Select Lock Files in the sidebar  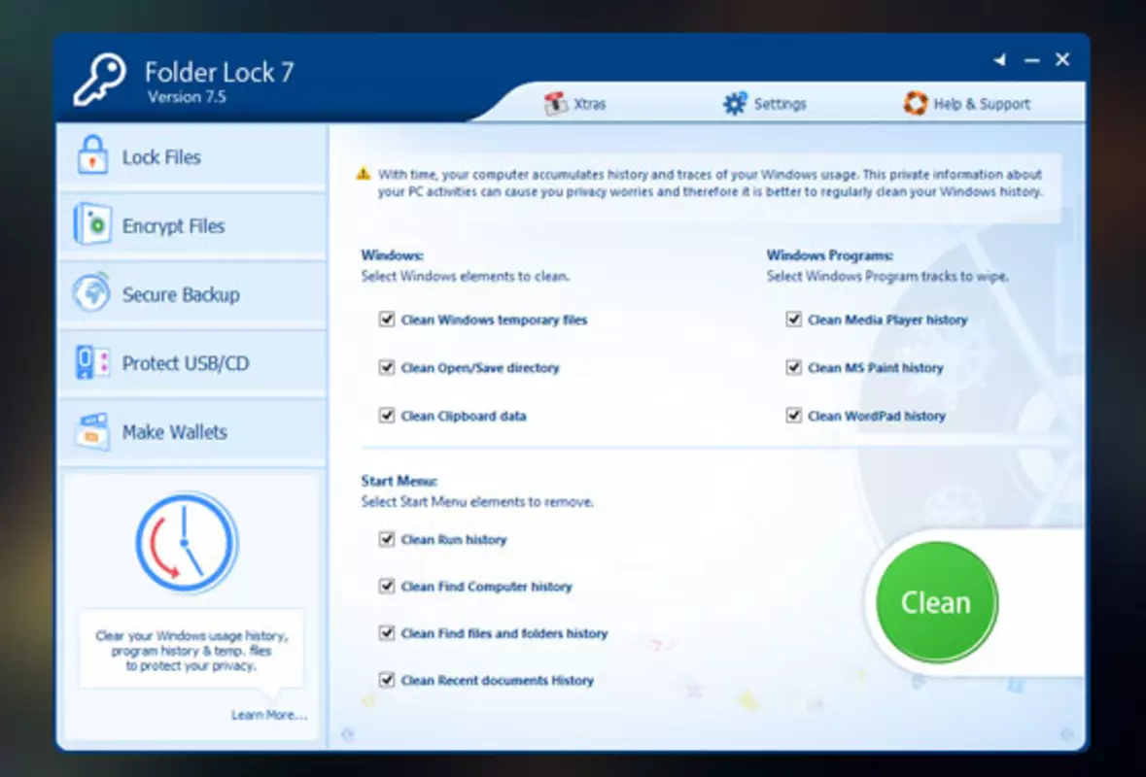pos(192,155)
